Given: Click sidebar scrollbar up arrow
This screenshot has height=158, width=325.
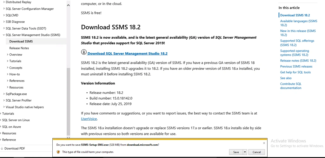Looking at the screenshot, I should coord(69,5).
